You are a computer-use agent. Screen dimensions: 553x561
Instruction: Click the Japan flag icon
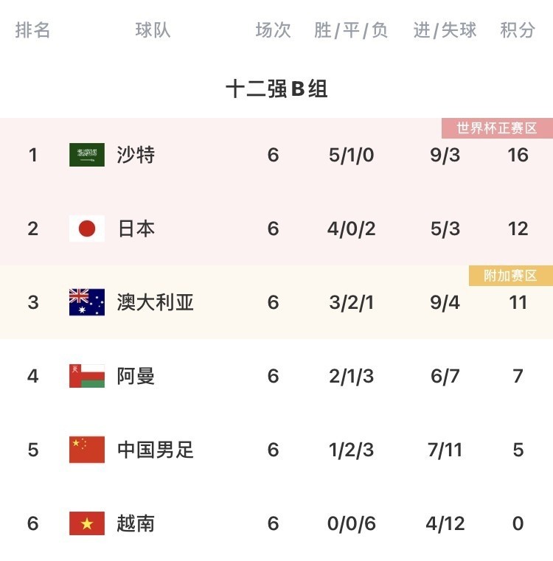[87, 229]
